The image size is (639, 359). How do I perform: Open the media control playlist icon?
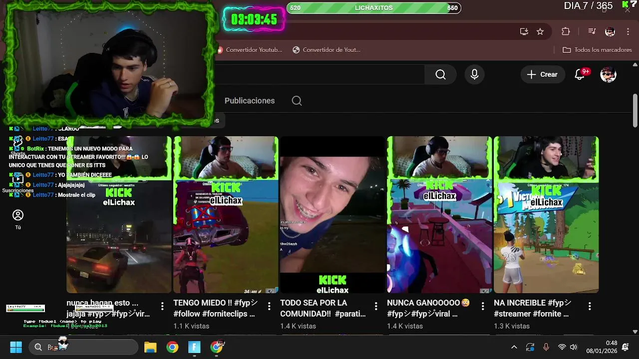click(592, 31)
